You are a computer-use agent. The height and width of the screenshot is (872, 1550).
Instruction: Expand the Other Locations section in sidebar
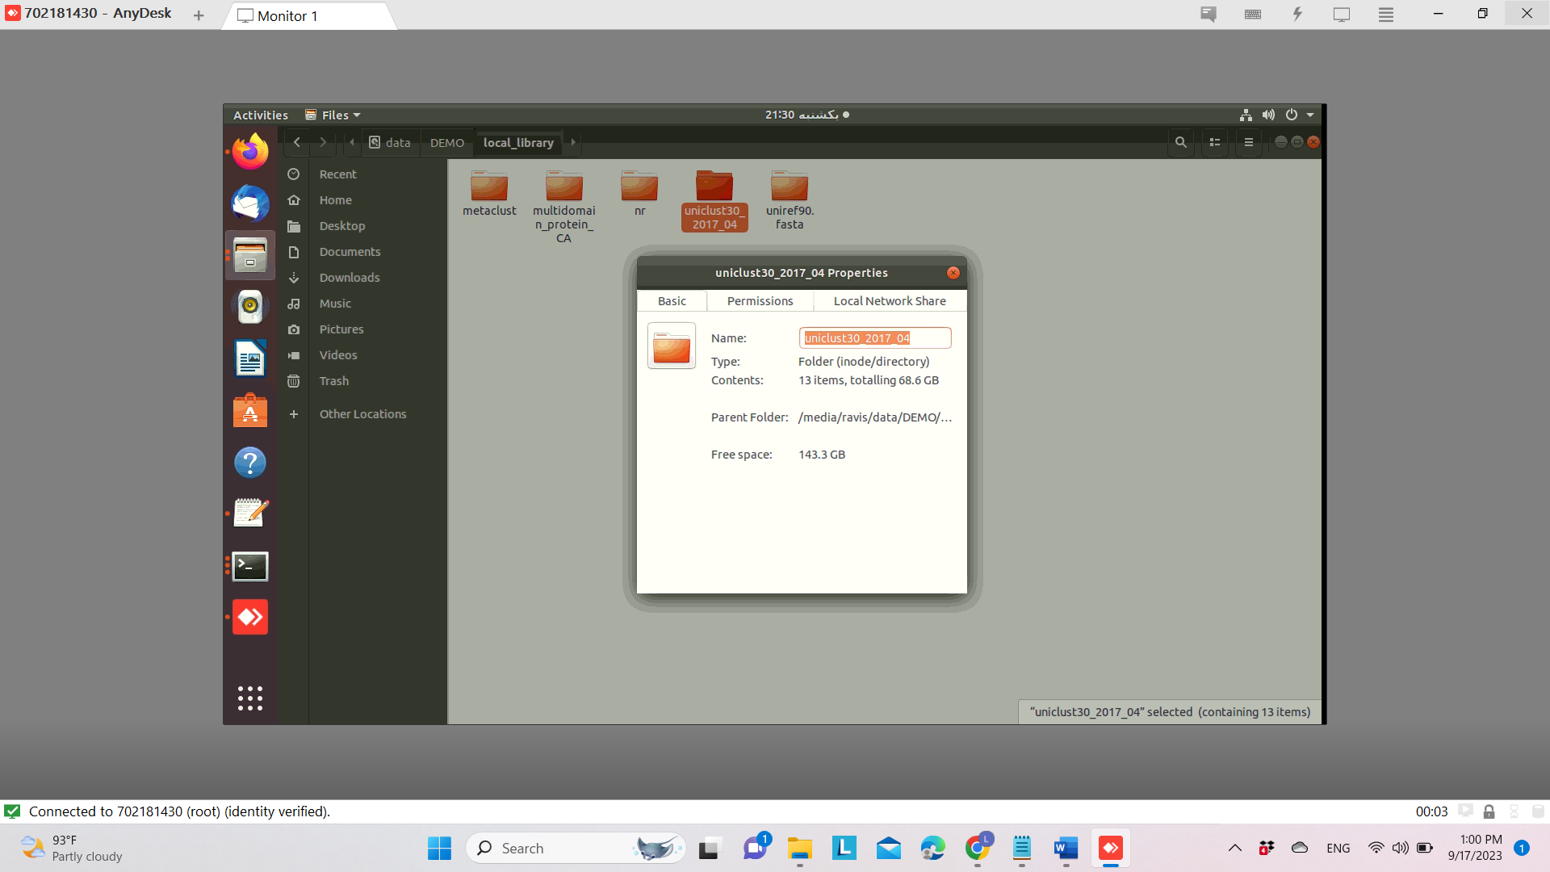362,413
